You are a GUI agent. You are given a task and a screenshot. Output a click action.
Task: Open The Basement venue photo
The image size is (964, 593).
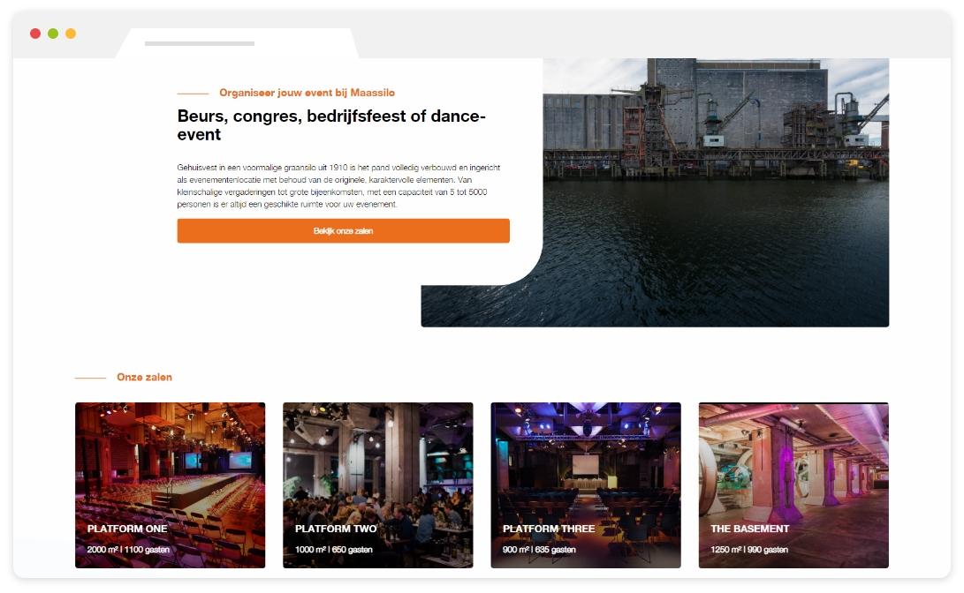point(793,459)
